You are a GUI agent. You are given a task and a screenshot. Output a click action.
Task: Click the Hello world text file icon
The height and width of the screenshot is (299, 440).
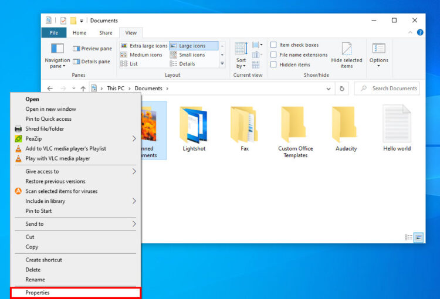tap(397, 124)
